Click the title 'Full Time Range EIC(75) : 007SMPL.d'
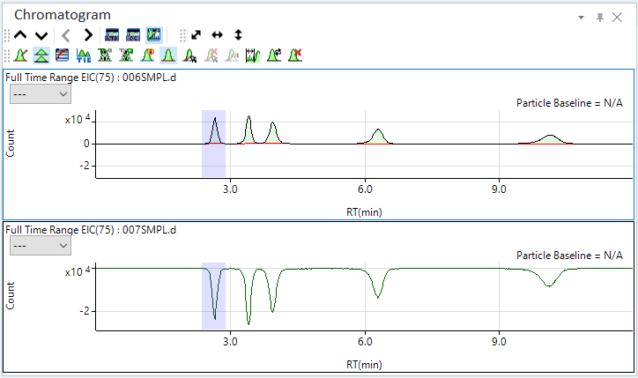The width and height of the screenshot is (638, 378). pos(91,230)
